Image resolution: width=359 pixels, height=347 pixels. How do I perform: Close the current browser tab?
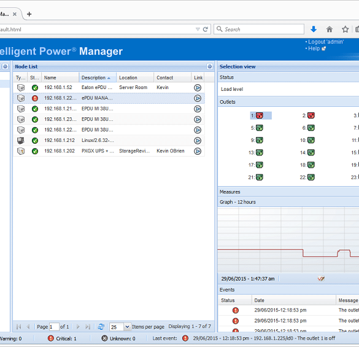15,14
